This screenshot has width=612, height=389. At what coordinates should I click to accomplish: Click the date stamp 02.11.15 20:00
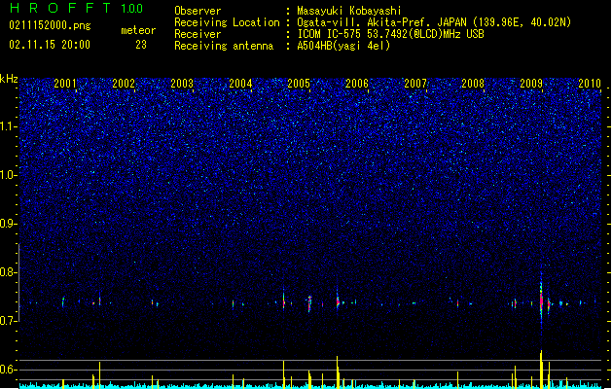pyautogui.click(x=50, y=45)
